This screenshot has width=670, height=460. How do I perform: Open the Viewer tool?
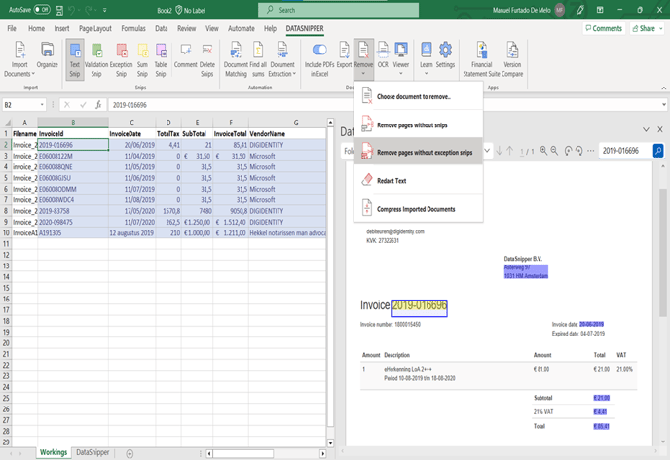click(401, 59)
